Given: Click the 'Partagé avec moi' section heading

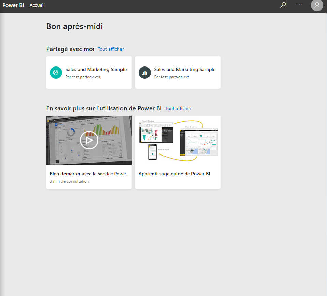Looking at the screenshot, I should 70,49.
